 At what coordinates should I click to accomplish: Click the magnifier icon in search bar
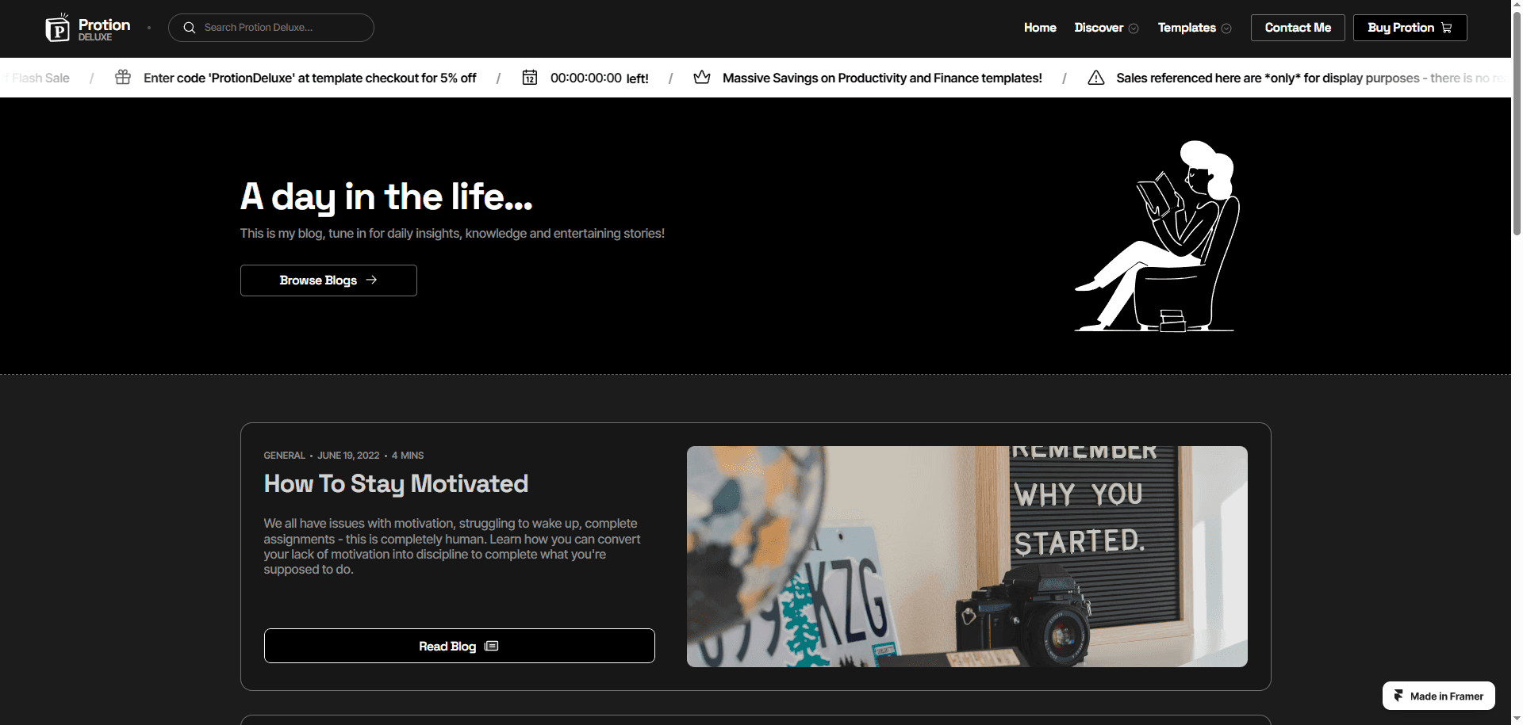pyautogui.click(x=190, y=28)
